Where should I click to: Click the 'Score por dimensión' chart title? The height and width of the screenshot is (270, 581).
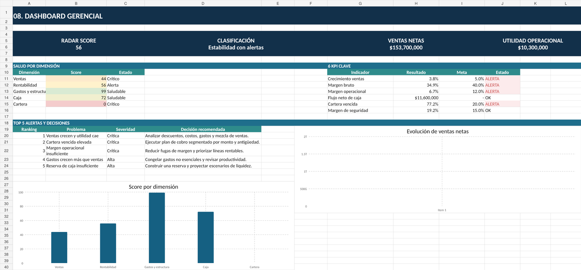coord(153,187)
